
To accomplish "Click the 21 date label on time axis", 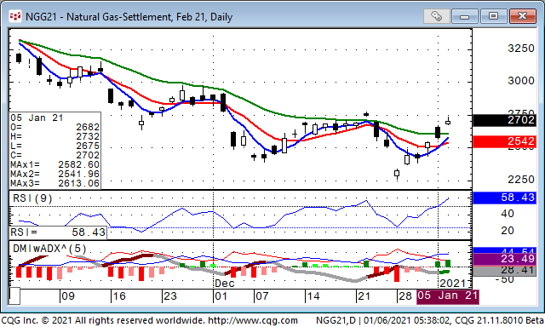I will tap(364, 296).
